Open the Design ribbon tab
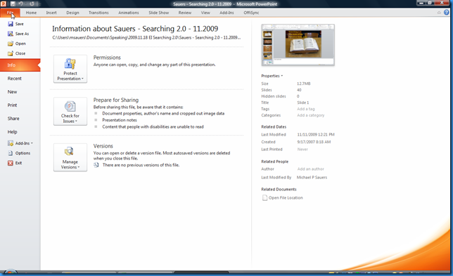Image resolution: width=453 pixels, height=276 pixels. (x=72, y=13)
